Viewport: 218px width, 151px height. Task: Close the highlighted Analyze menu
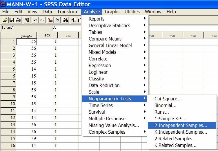92,12
